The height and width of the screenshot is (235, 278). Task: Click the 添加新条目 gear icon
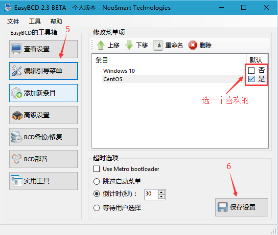[x=16, y=93]
